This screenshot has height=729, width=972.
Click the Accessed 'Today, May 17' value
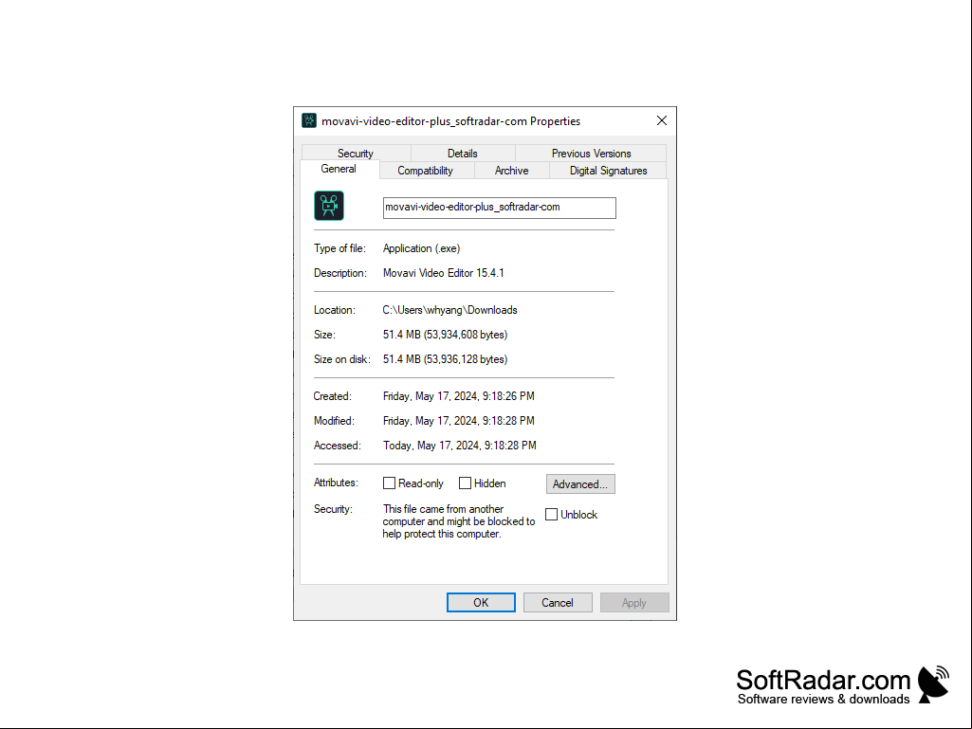point(459,446)
